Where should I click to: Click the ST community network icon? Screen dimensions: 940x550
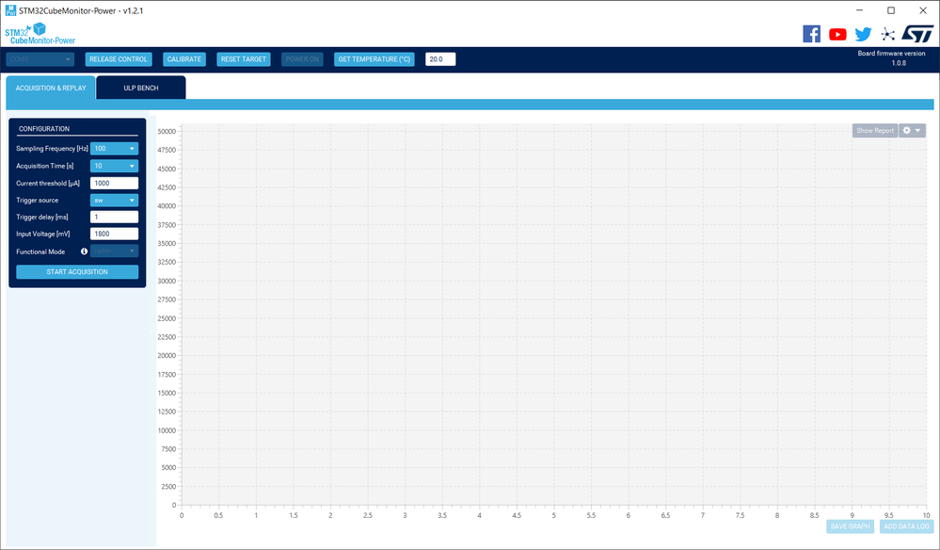click(888, 34)
